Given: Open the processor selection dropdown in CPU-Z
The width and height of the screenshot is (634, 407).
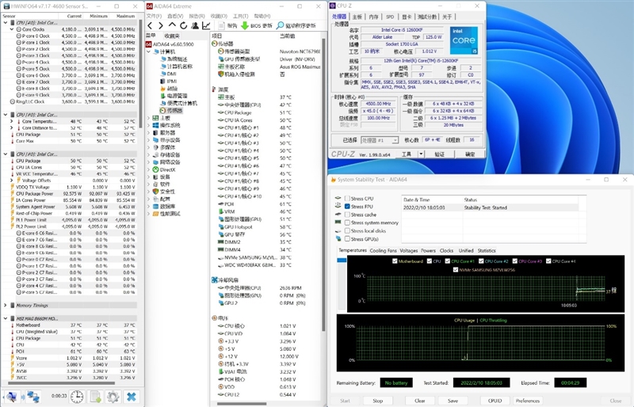Looking at the screenshot, I should (x=380, y=140).
